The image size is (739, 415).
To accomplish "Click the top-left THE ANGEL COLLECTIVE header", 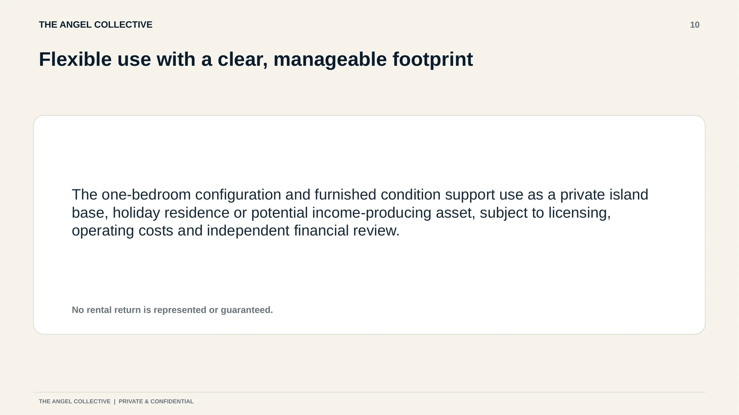I will (x=95, y=25).
